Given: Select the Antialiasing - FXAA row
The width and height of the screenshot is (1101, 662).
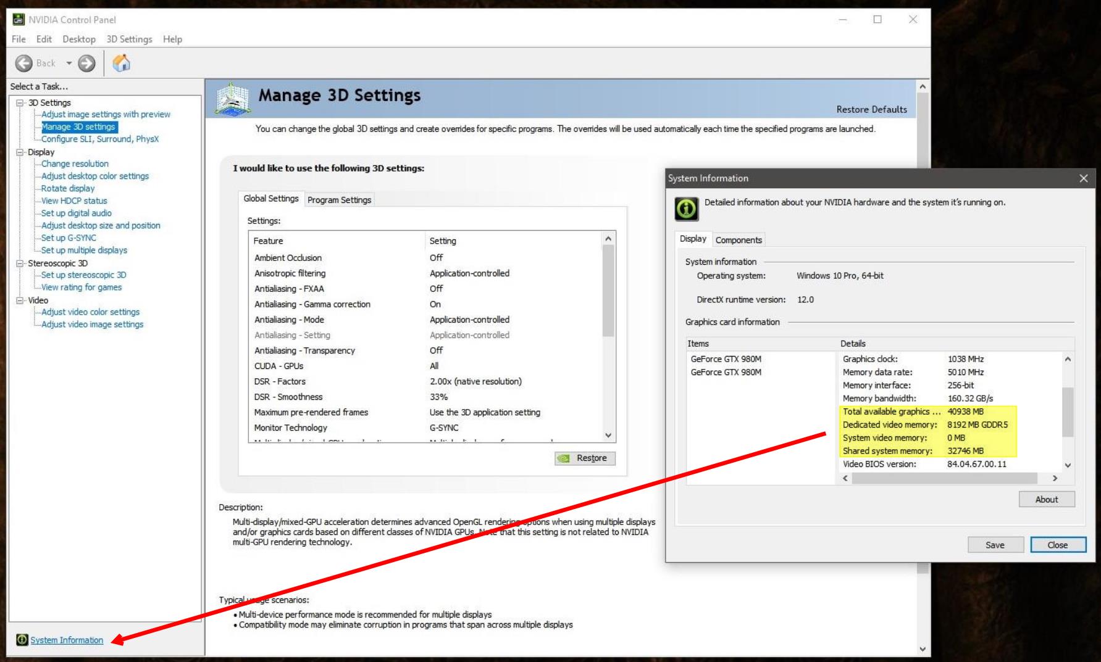Looking at the screenshot, I should tap(425, 289).
